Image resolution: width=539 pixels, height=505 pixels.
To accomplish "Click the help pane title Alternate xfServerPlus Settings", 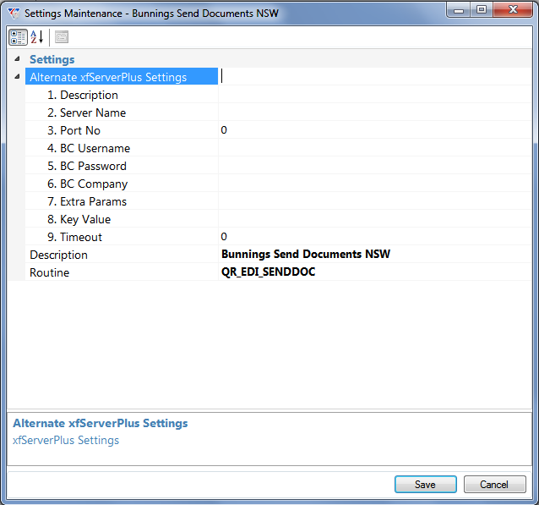I will [x=101, y=423].
